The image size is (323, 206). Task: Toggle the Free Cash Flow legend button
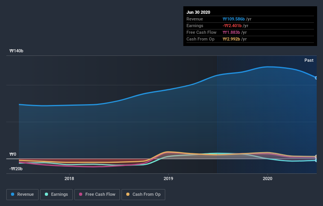(x=97, y=195)
